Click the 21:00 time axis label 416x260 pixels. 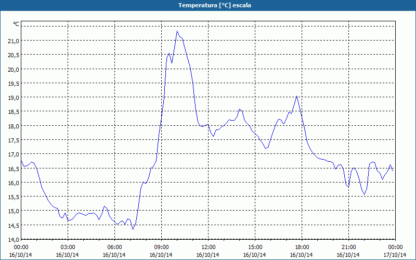pyautogui.click(x=348, y=248)
